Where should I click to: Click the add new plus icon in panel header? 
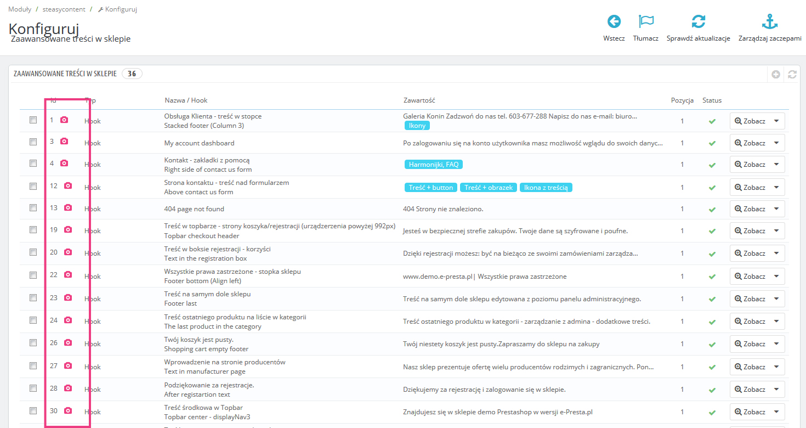click(x=776, y=74)
